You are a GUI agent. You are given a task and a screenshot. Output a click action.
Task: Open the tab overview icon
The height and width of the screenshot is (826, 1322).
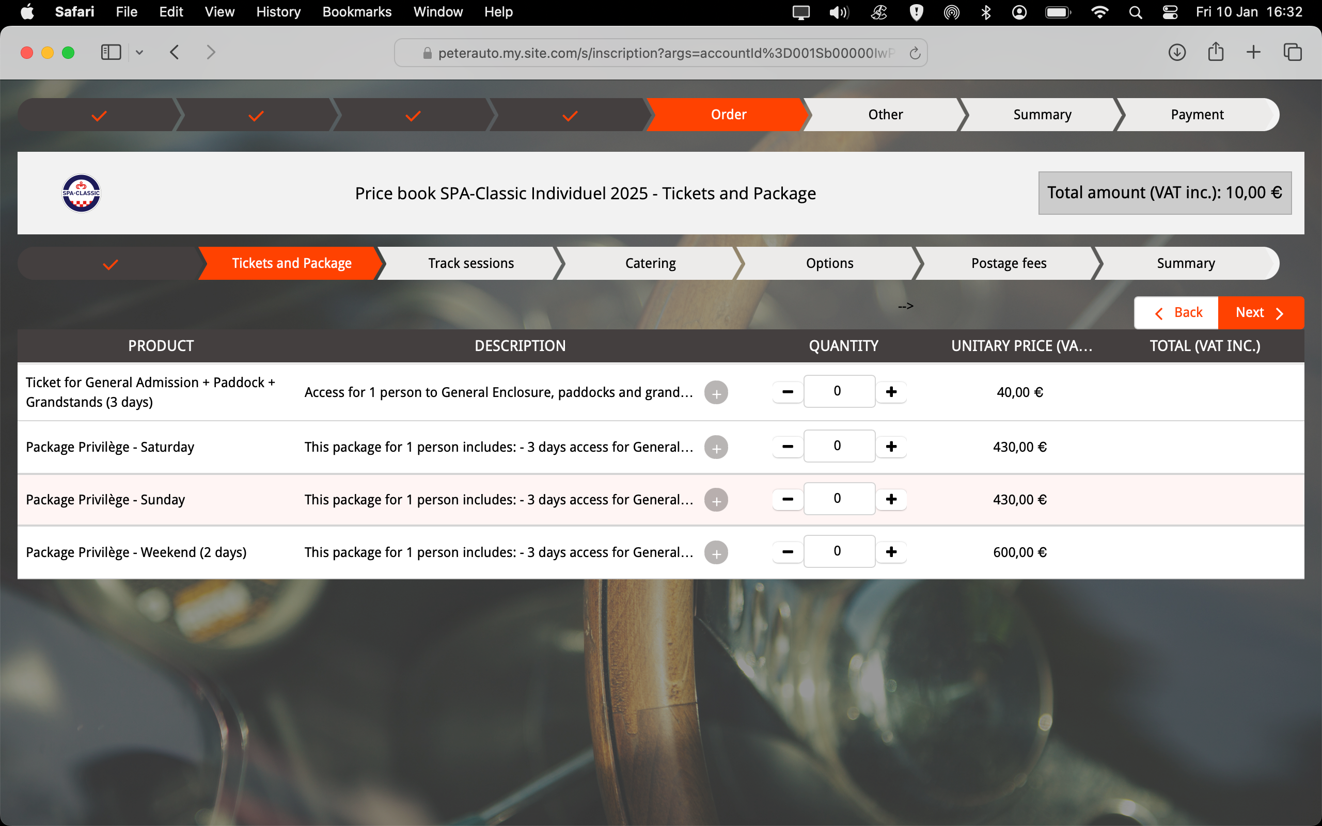(1293, 53)
